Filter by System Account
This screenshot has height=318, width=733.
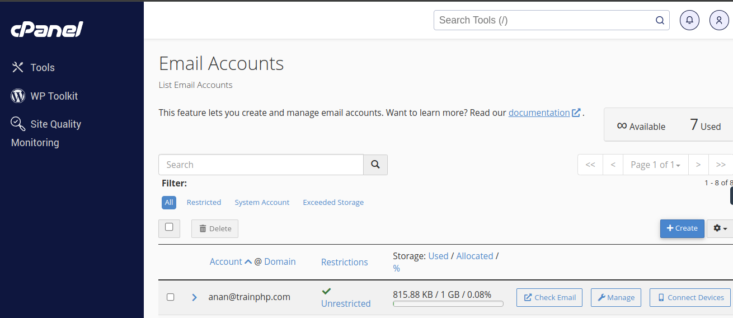(262, 202)
